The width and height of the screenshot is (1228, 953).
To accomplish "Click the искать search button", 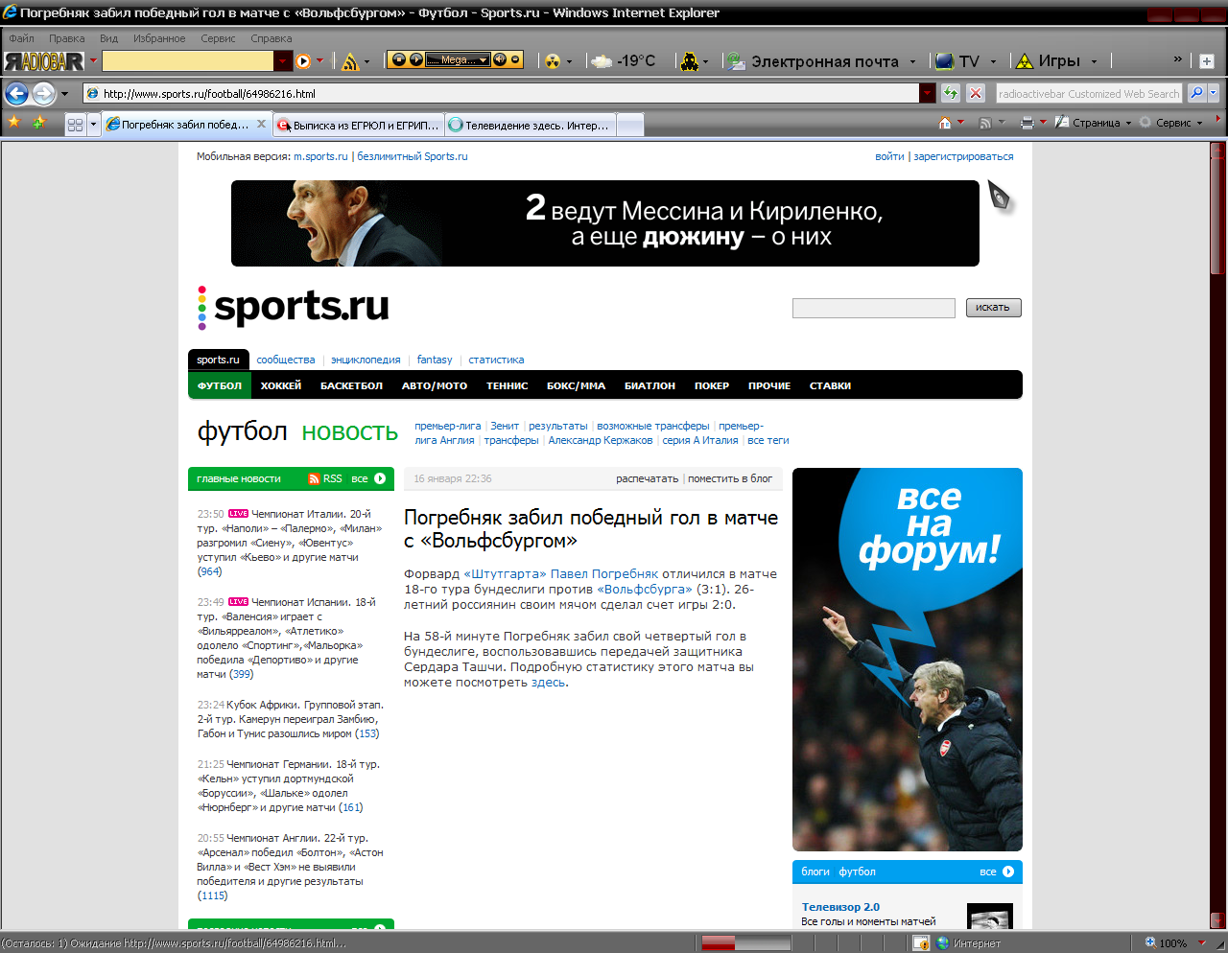I will point(993,308).
